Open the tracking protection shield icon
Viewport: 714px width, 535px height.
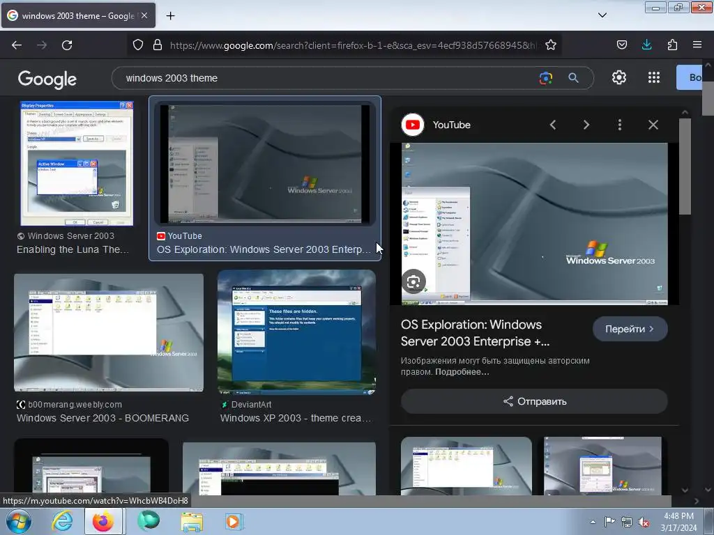tap(138, 45)
